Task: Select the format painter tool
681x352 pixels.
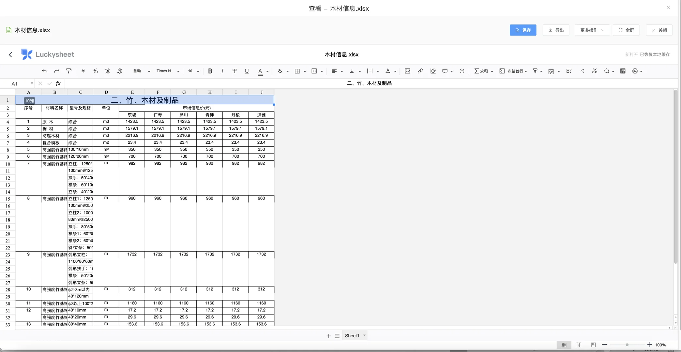Action: point(69,71)
